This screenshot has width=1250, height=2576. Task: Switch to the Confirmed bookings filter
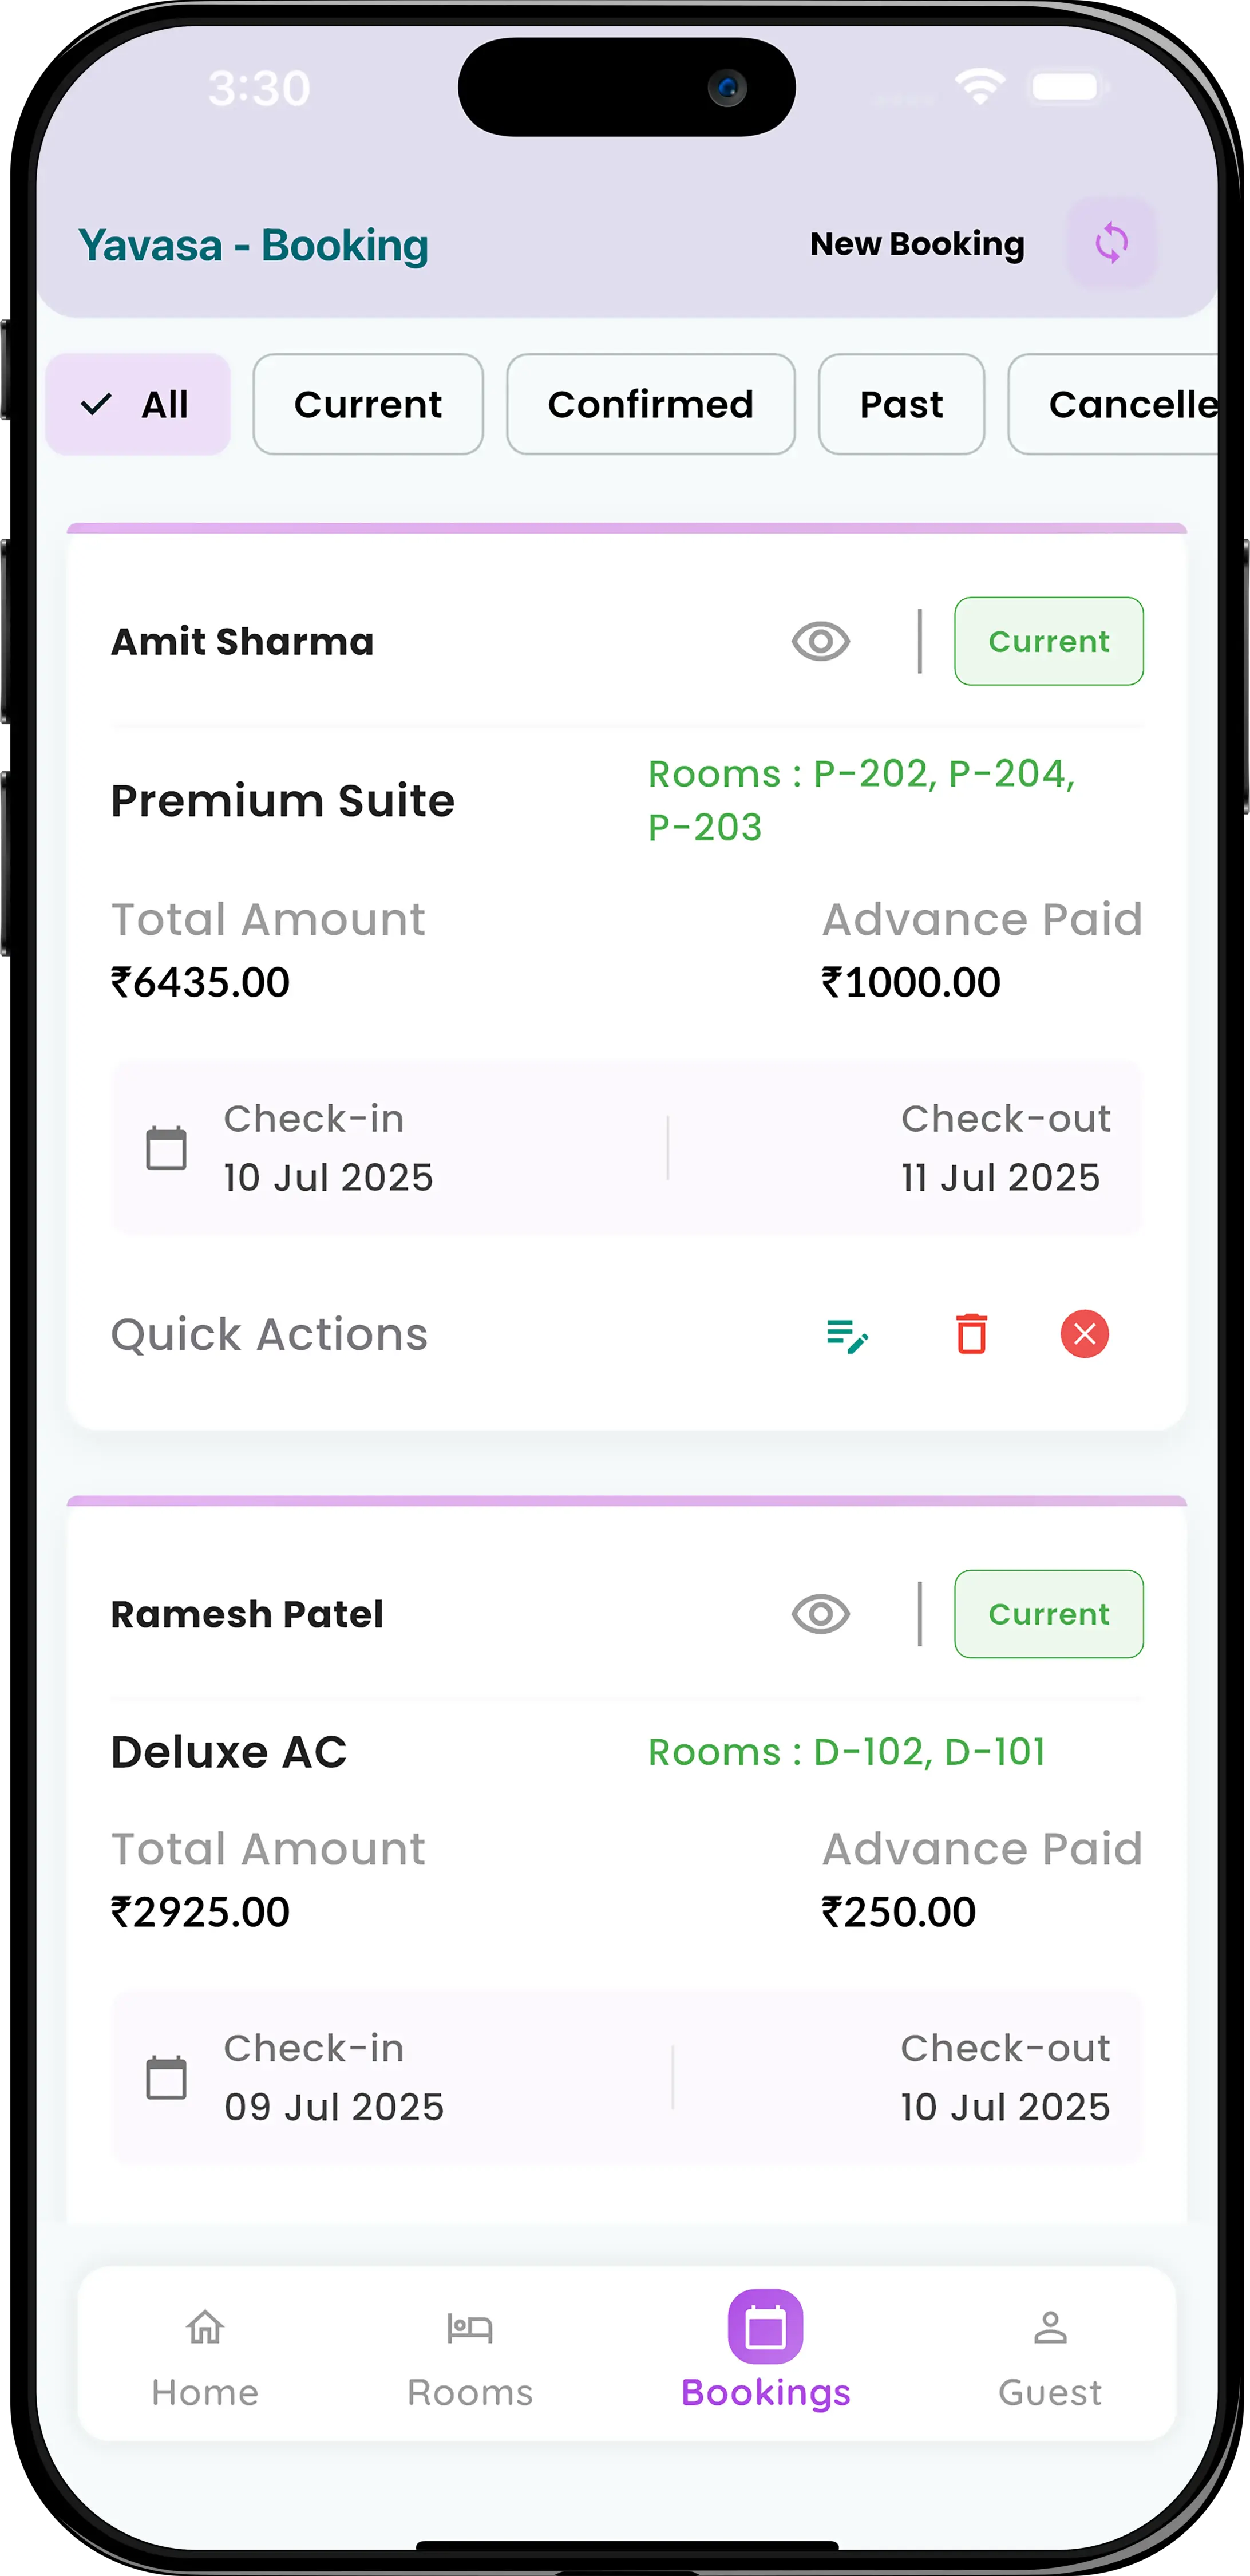coord(650,404)
